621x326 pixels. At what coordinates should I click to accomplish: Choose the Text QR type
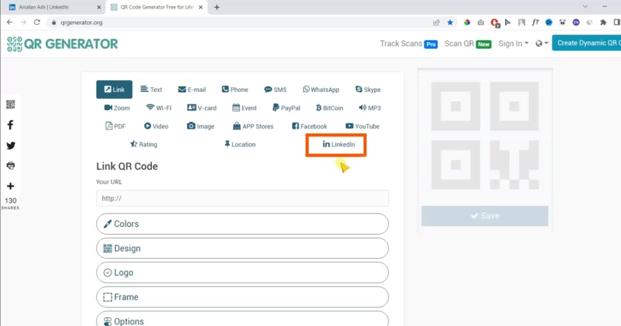151,90
